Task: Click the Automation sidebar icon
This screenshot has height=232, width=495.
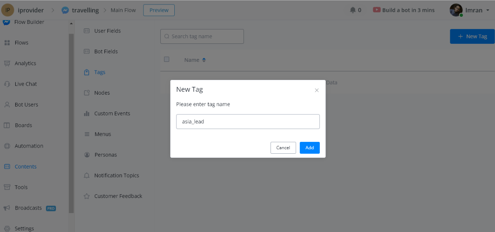Action: 7,146
